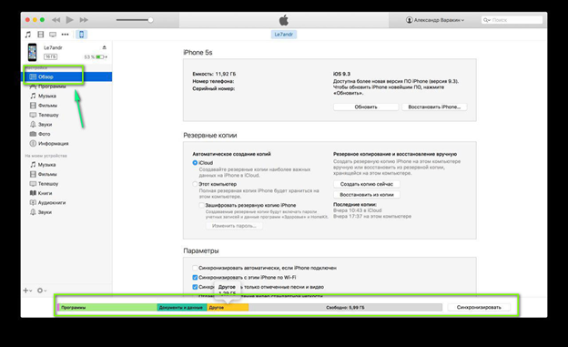Image resolution: width=568 pixels, height=347 pixels.
Task: Click the Емкость: 11,92 ГБ text
Action: pyautogui.click(x=214, y=74)
